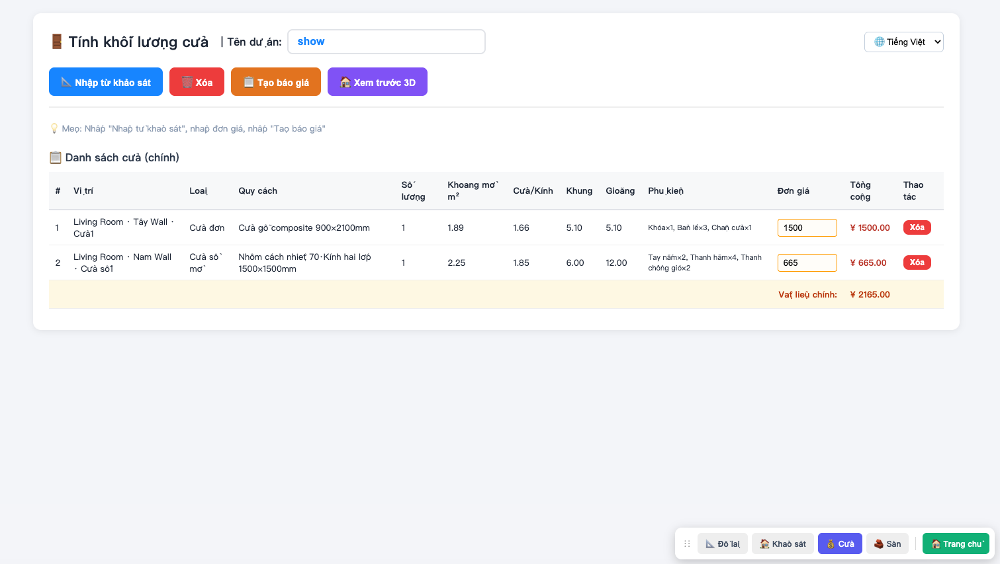
Task: Select the Living Room Tây Wall location cell
Action: tap(124, 227)
